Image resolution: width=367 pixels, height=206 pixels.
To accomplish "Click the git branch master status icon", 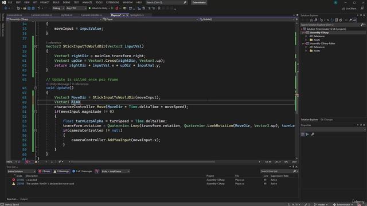I will 315,204.
